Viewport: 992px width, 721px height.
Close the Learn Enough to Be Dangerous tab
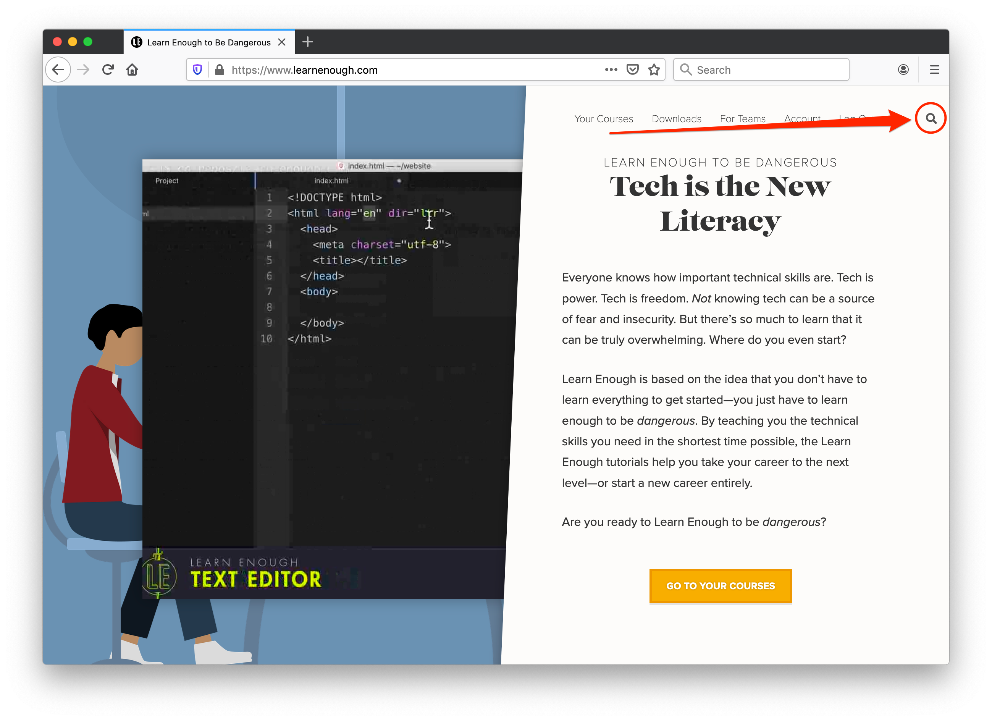point(282,42)
